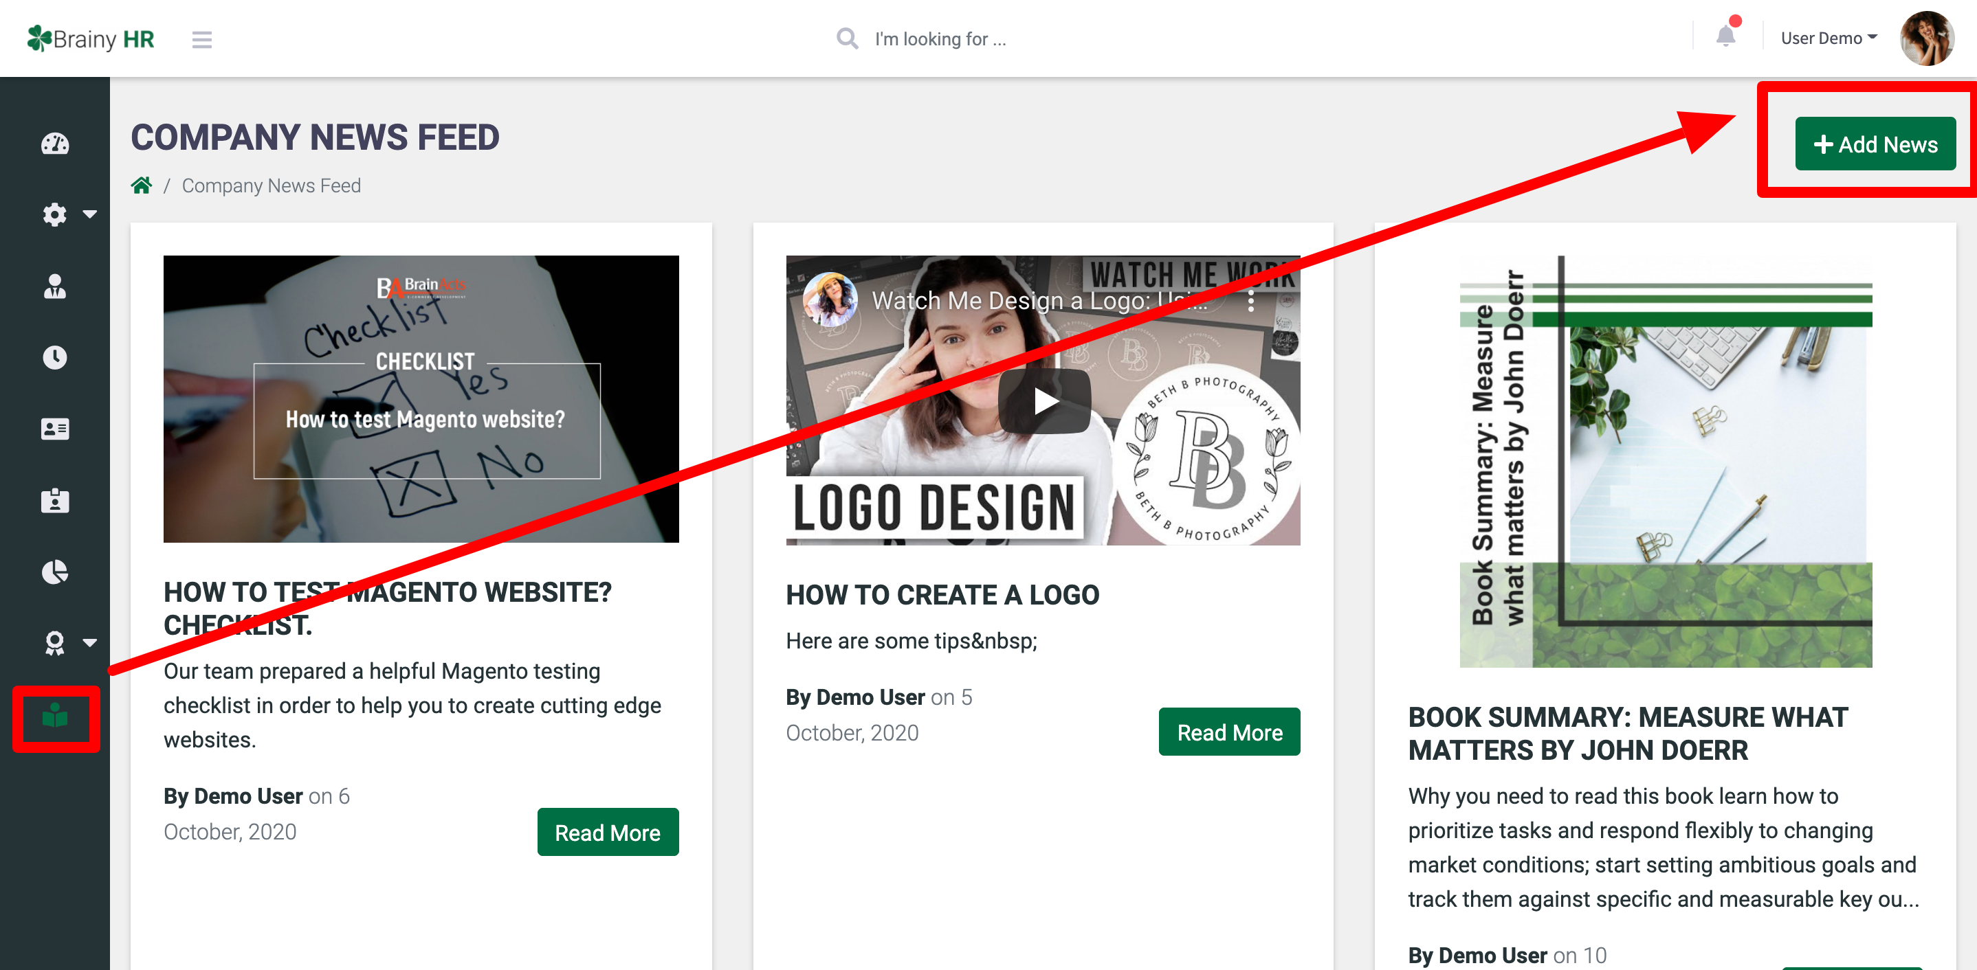Click 'HOW TO CREATE A LOGO' heading

[x=942, y=595]
